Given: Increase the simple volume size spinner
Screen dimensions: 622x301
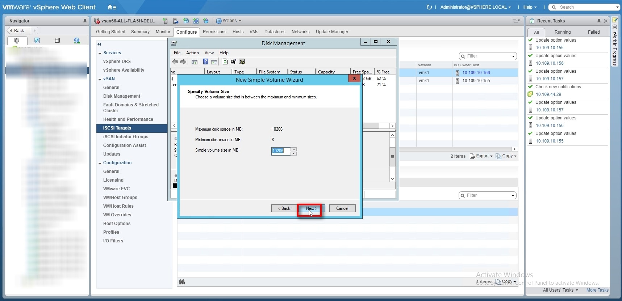Looking at the screenshot, I should point(294,149).
